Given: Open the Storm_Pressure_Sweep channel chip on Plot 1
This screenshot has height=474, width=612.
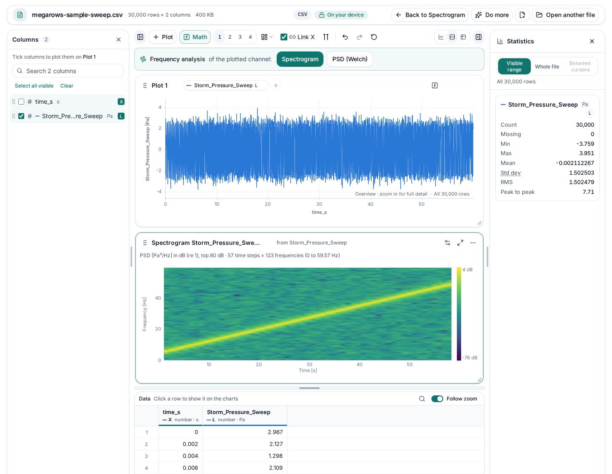Looking at the screenshot, I should coord(226,85).
